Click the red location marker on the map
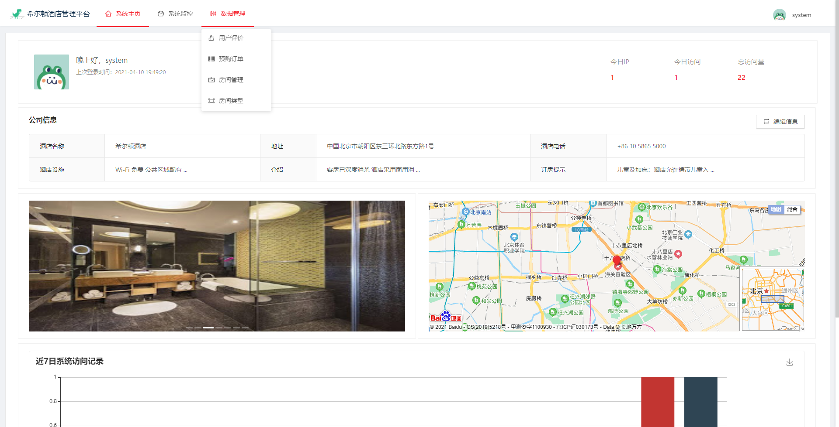The height and width of the screenshot is (427, 839). 617,261
